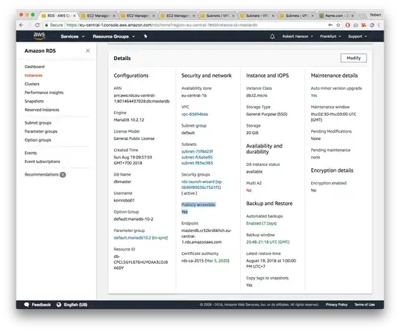Click the English (US) language selector
This screenshot has width=400, height=332.
coord(76,305)
